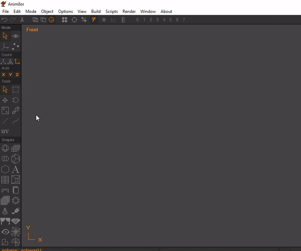This screenshot has width=301, height=251.
Task: Select the two-cubes uniform scale tool
Action: (x=16, y=110)
